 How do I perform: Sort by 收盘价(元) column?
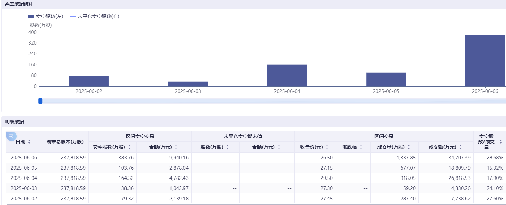327,147
